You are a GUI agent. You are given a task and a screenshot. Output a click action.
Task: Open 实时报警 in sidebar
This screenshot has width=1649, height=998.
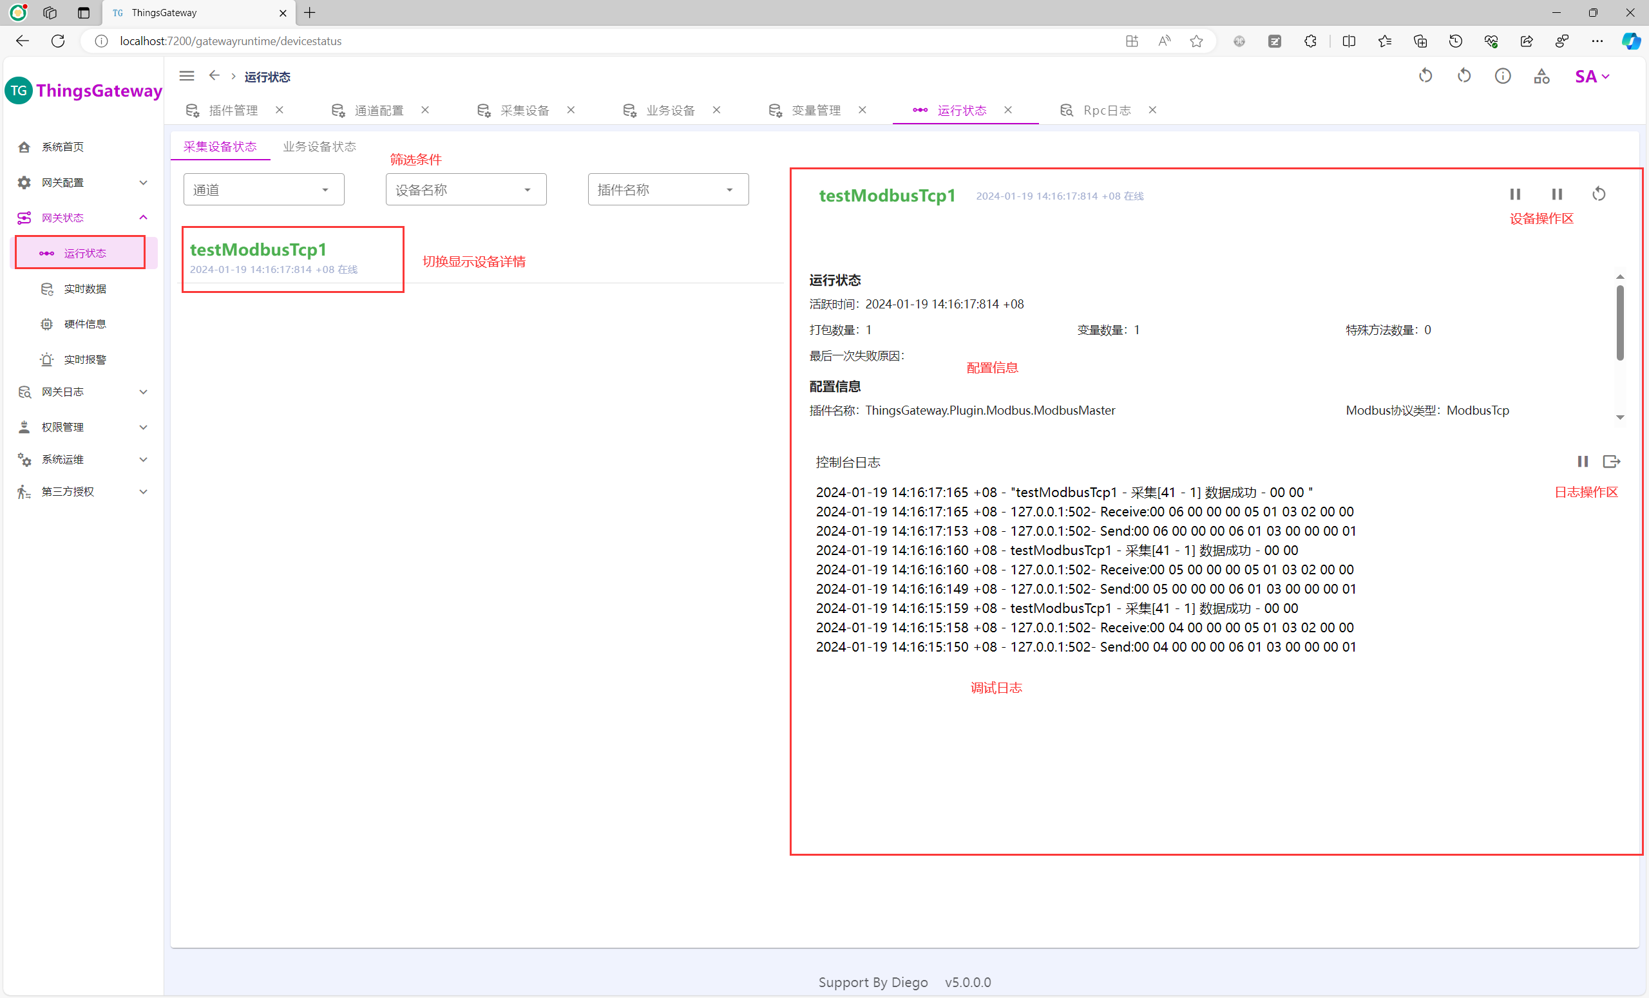[85, 359]
